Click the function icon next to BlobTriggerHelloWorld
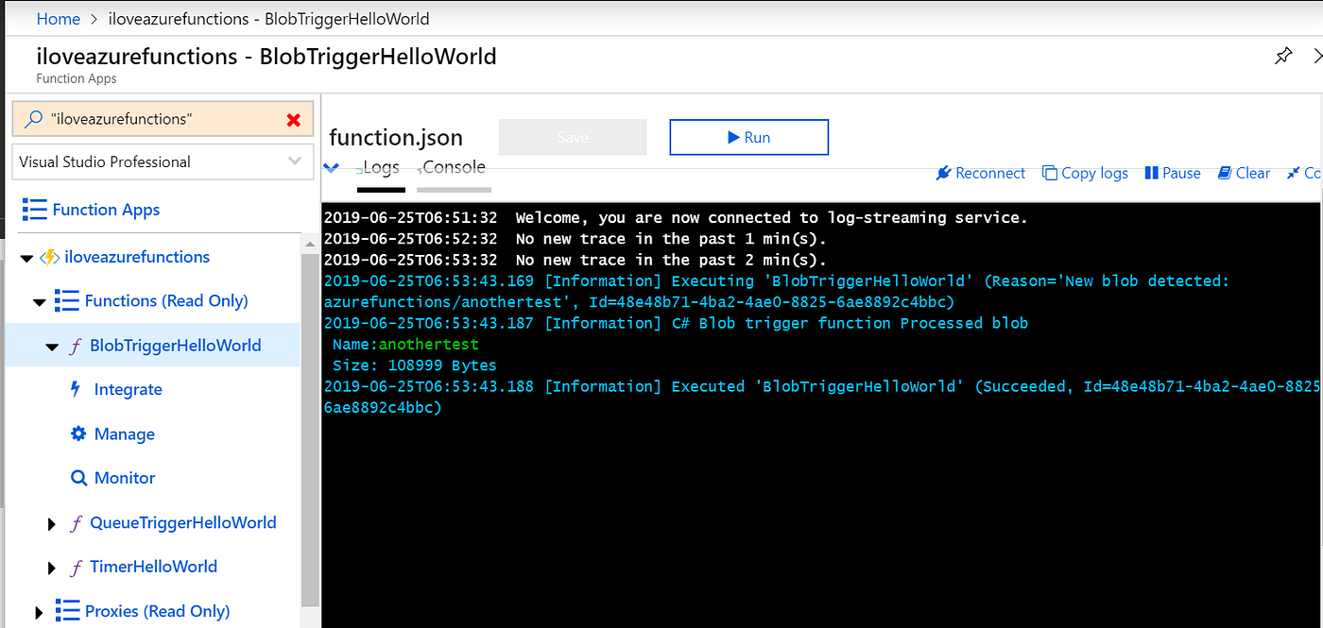Screen dimensions: 1323x628 [x=76, y=346]
